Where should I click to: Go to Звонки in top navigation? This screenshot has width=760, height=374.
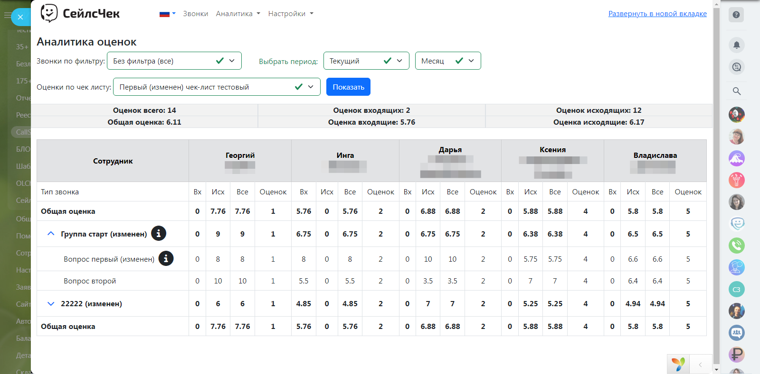195,14
